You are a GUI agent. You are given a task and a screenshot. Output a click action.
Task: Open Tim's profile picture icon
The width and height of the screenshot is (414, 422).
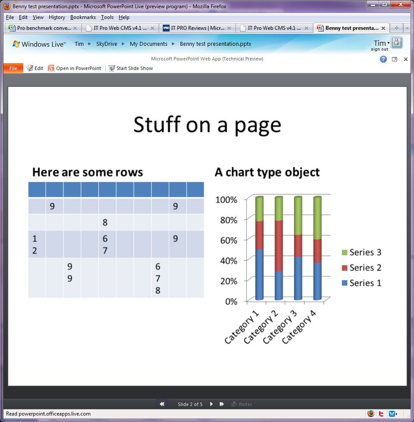(x=397, y=43)
